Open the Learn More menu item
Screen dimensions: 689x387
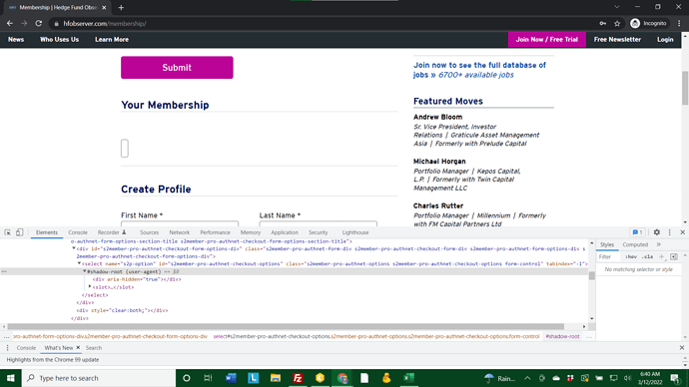click(x=112, y=40)
